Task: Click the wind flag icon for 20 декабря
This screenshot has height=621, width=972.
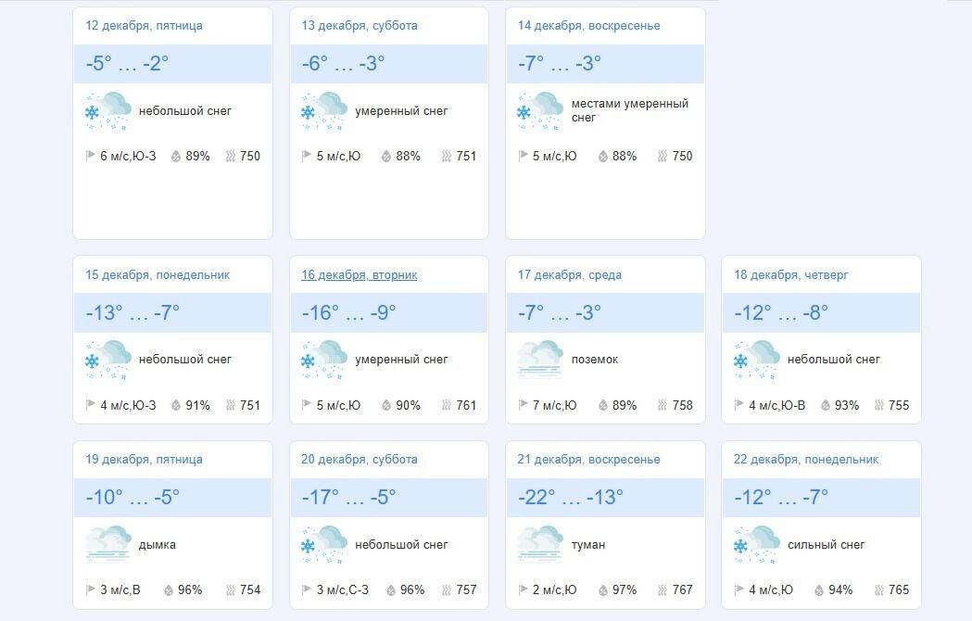Action: point(307,590)
